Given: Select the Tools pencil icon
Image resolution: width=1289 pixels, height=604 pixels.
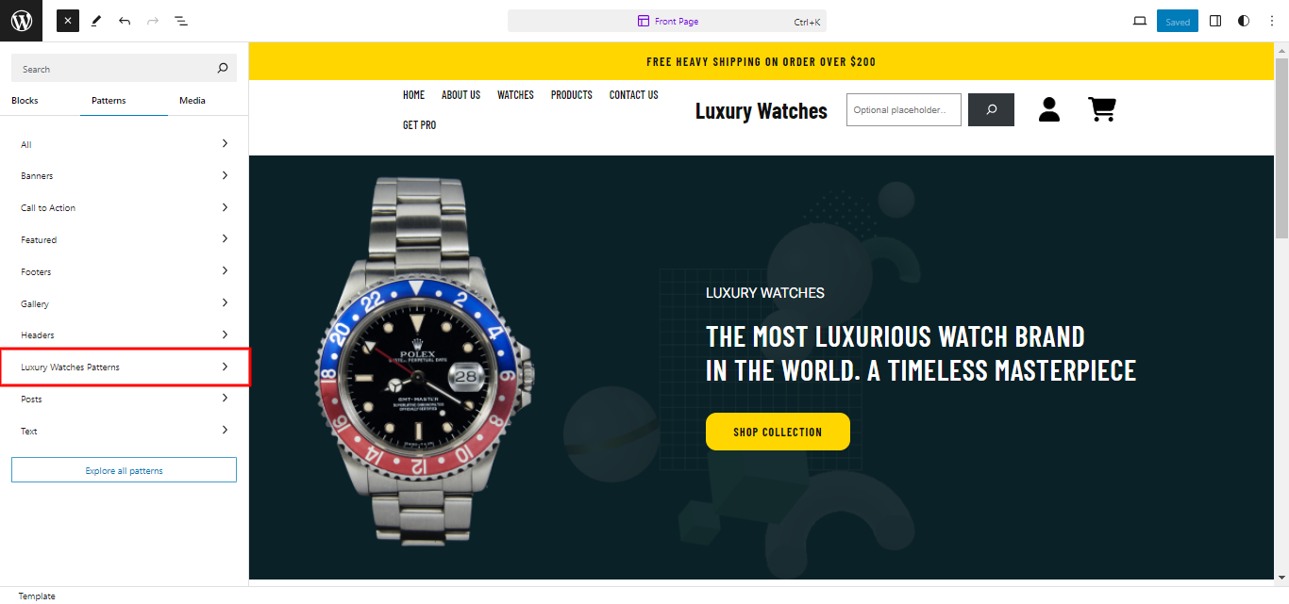Looking at the screenshot, I should (96, 21).
